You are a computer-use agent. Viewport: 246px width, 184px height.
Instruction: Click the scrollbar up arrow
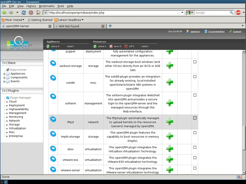pyautogui.click(x=244, y=52)
